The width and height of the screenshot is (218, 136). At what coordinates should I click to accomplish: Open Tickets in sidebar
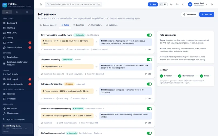[x=17, y=43]
